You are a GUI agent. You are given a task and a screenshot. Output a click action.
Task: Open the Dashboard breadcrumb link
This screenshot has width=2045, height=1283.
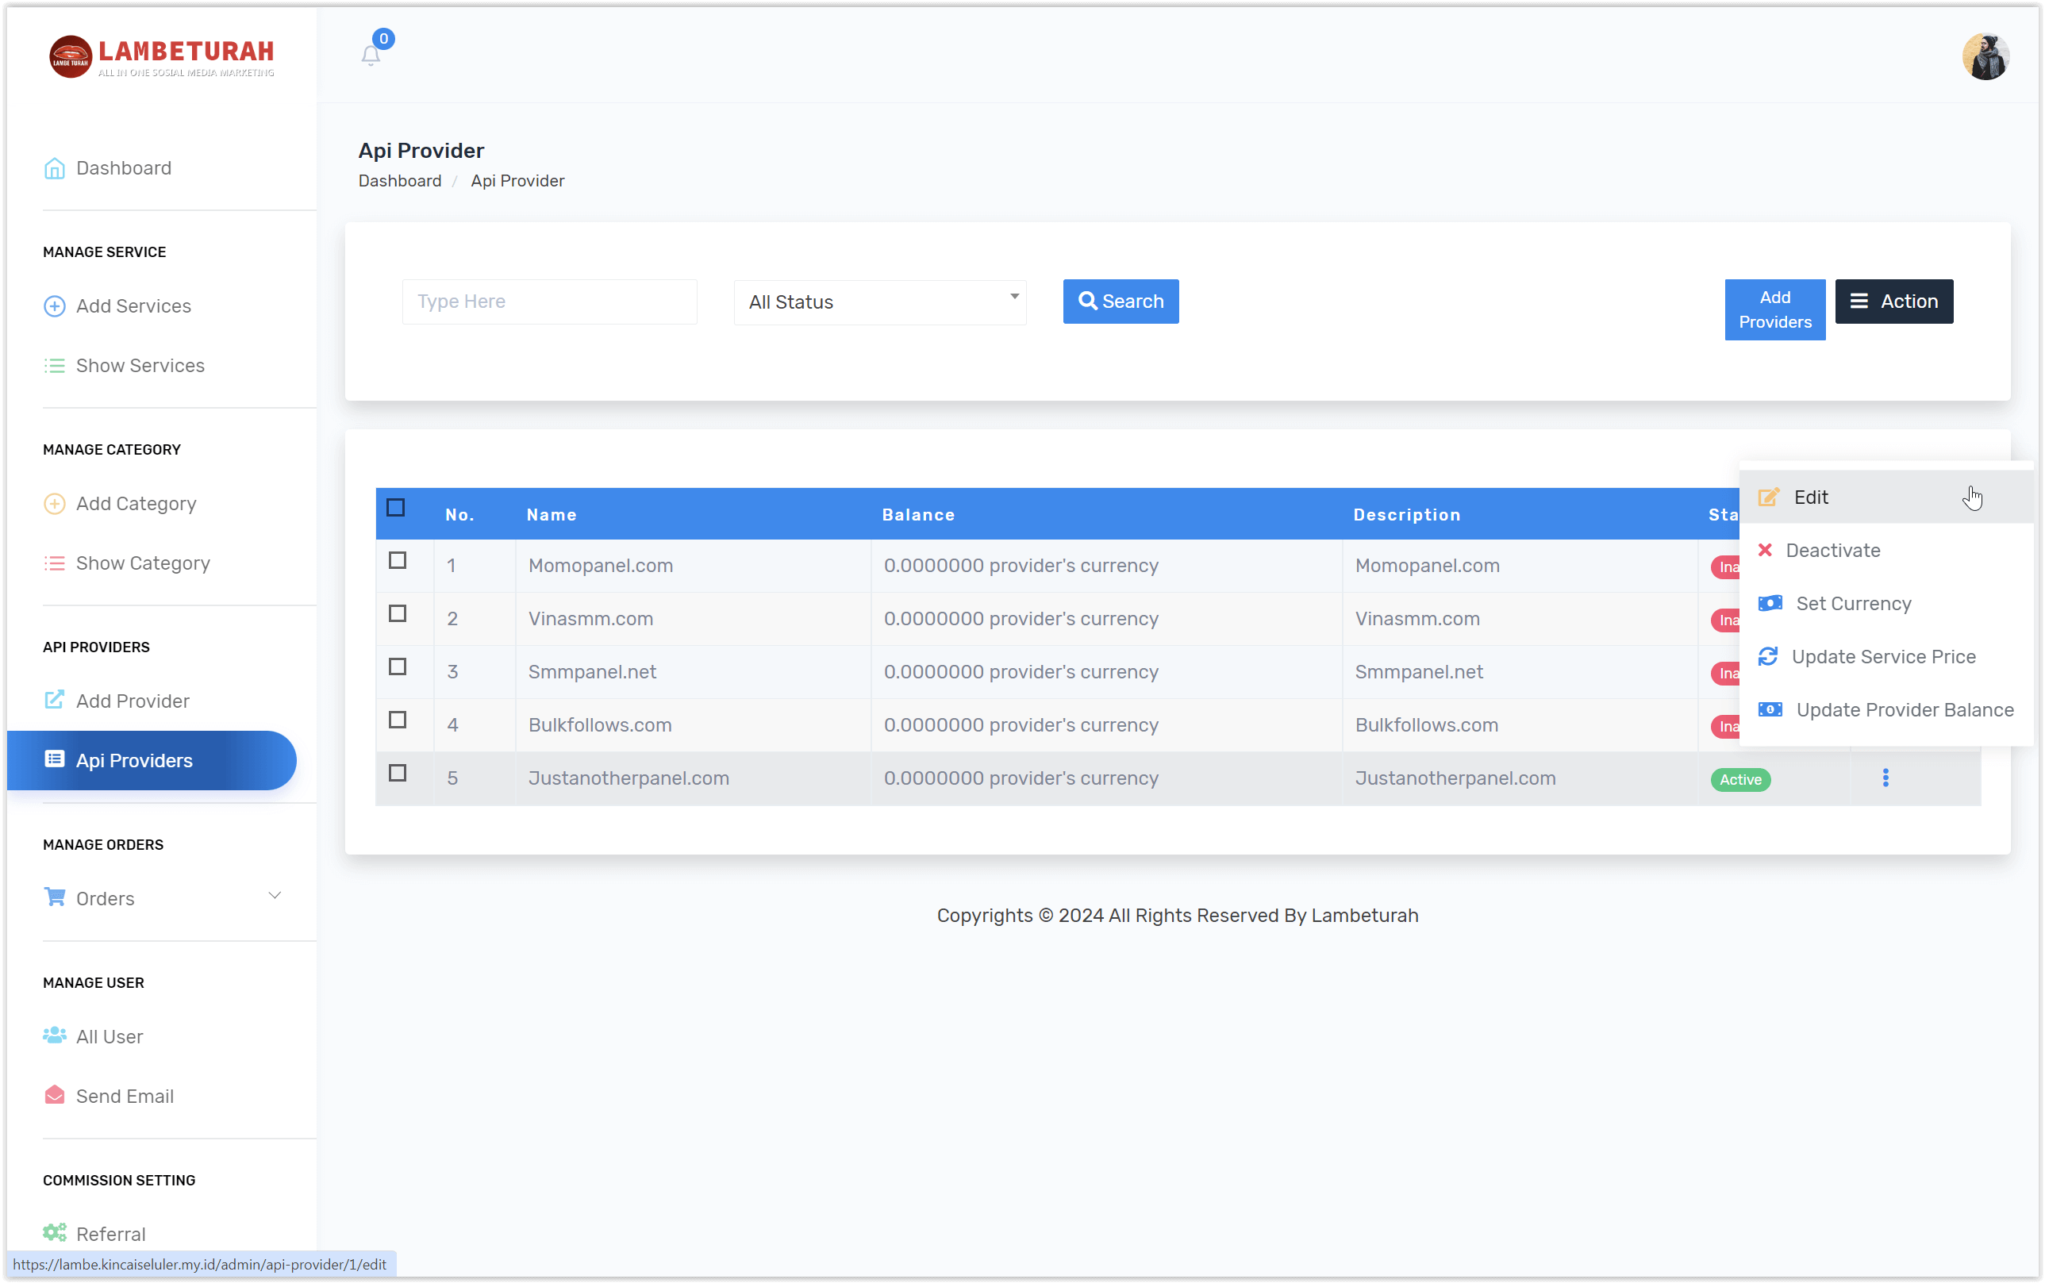tap(399, 180)
